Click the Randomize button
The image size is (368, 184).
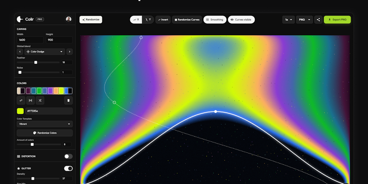tap(91, 19)
